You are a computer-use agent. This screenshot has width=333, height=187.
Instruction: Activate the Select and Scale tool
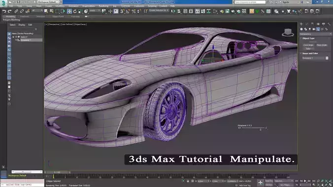click(80, 11)
